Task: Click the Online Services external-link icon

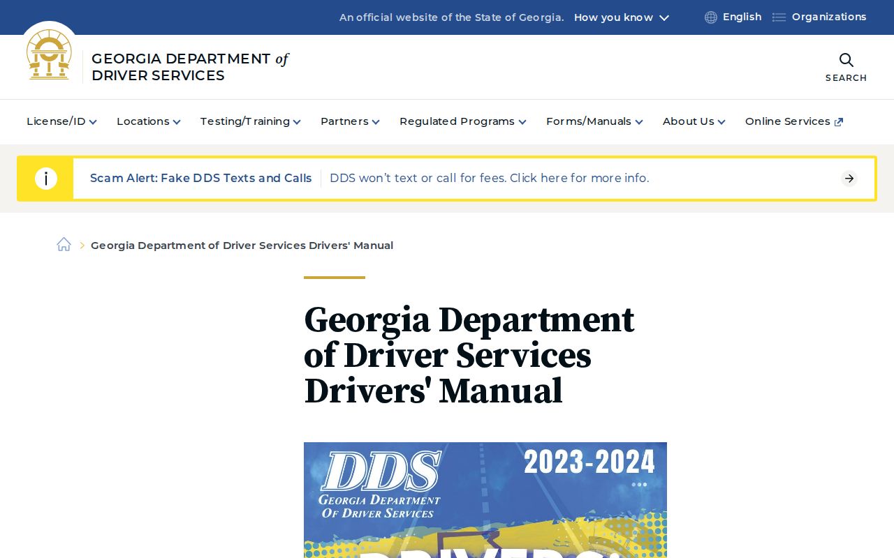Action: point(839,122)
